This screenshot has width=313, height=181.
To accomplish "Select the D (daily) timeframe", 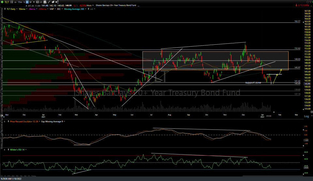I will pos(27,2).
